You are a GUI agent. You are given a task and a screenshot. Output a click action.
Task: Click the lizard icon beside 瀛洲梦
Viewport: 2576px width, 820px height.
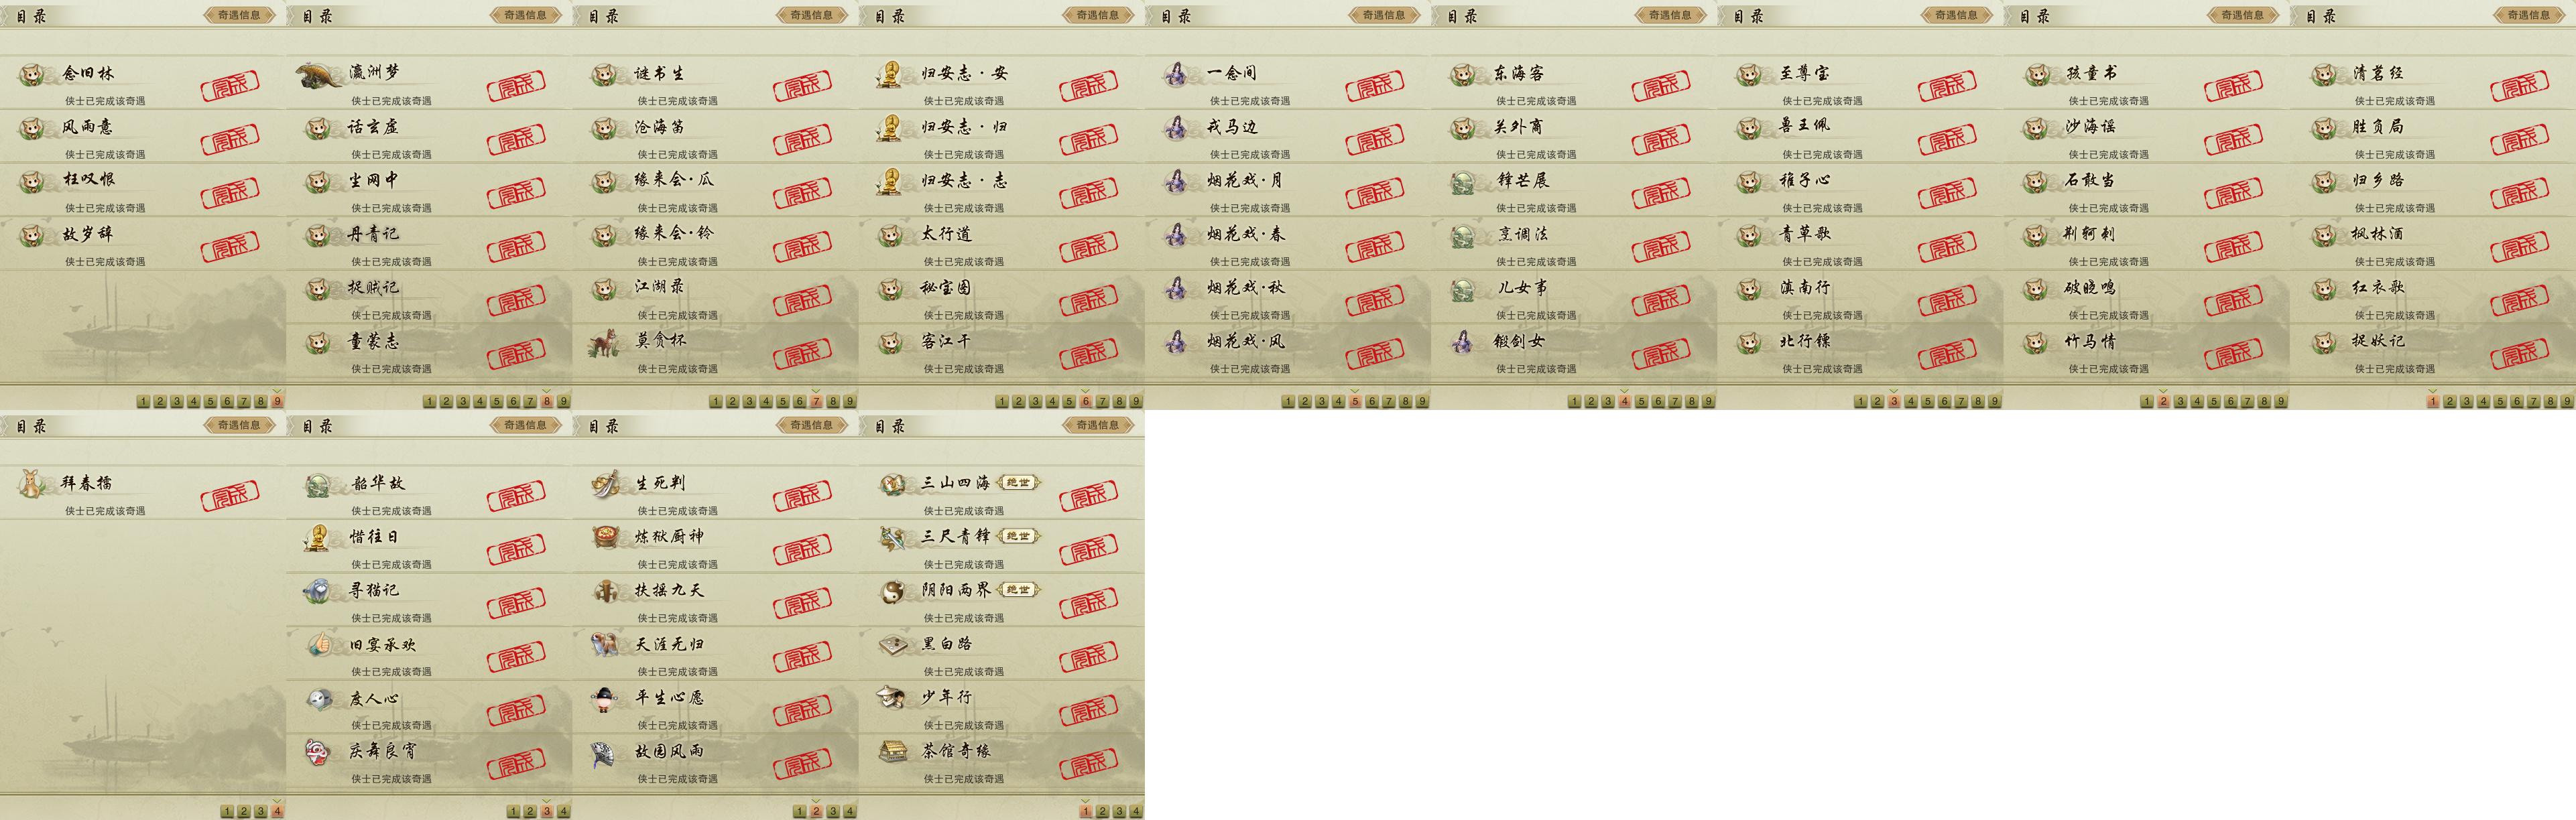click(x=319, y=74)
